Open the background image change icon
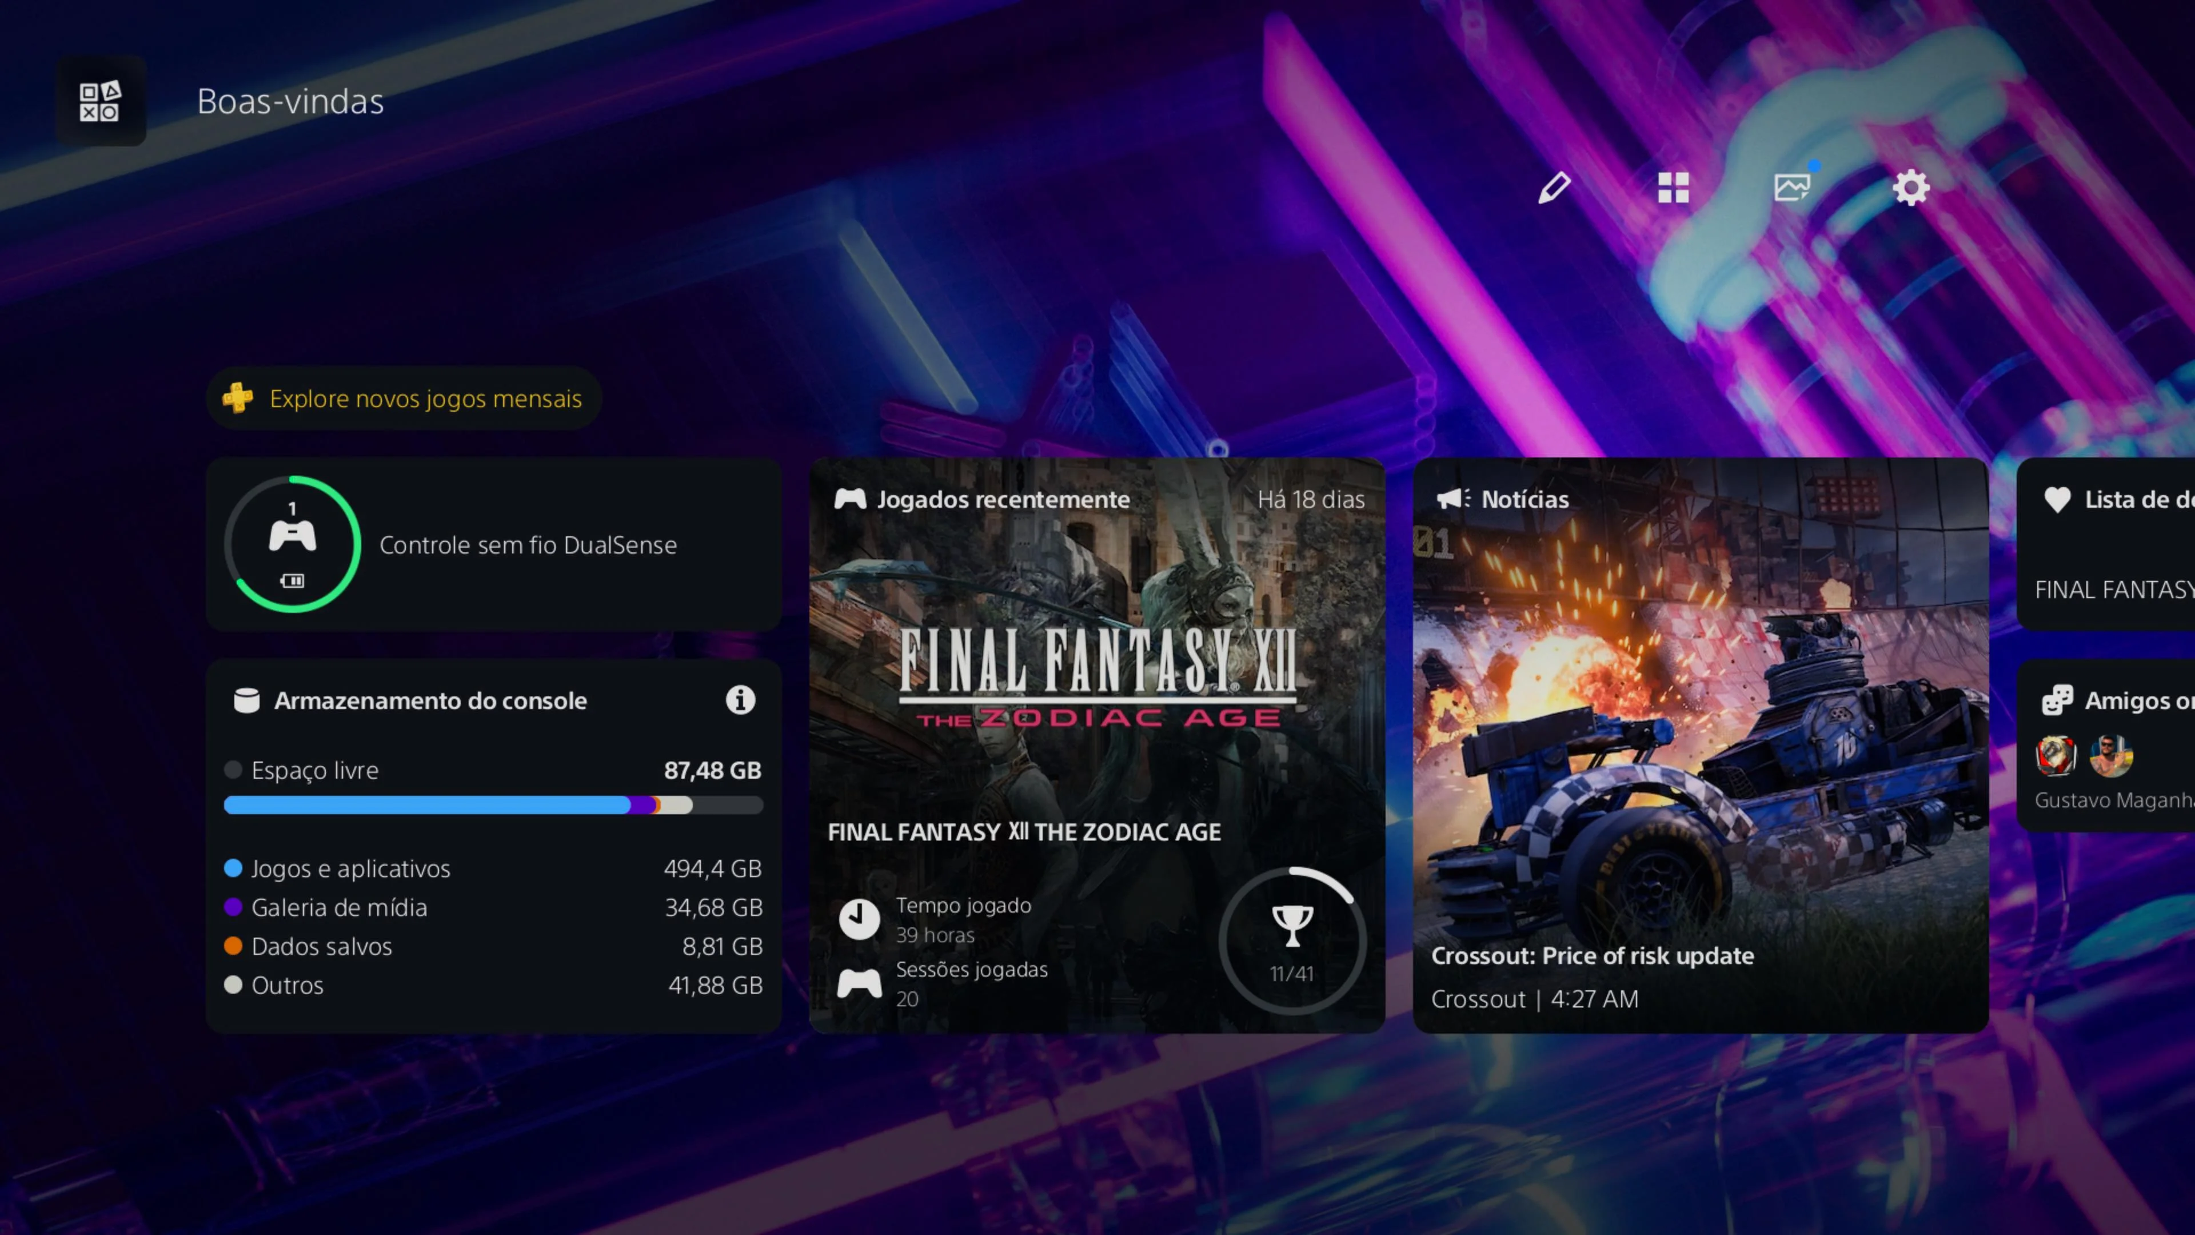Screen dimensions: 2195x1235 coord(1793,186)
